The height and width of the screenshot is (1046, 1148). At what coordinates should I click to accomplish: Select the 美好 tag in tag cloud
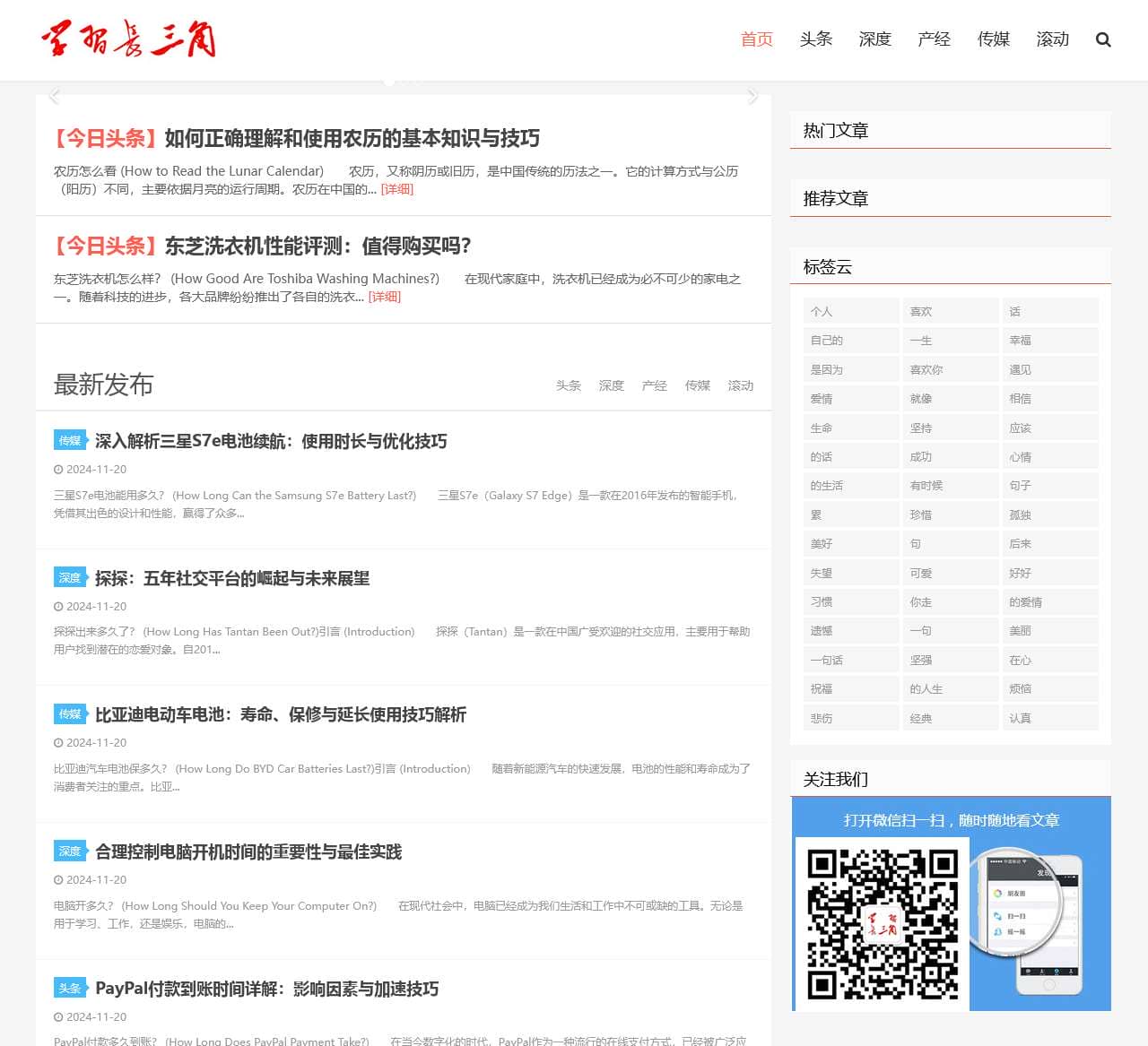point(851,543)
